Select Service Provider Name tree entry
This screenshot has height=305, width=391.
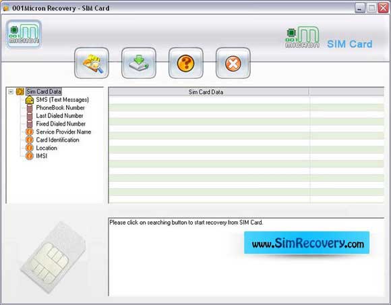pos(63,132)
